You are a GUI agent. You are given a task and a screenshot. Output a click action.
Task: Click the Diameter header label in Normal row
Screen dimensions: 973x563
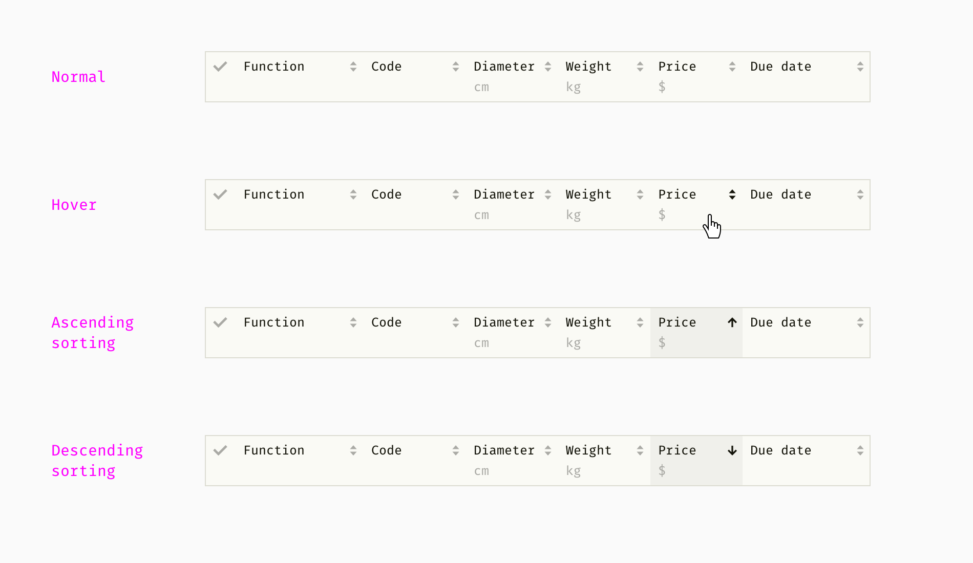504,67
